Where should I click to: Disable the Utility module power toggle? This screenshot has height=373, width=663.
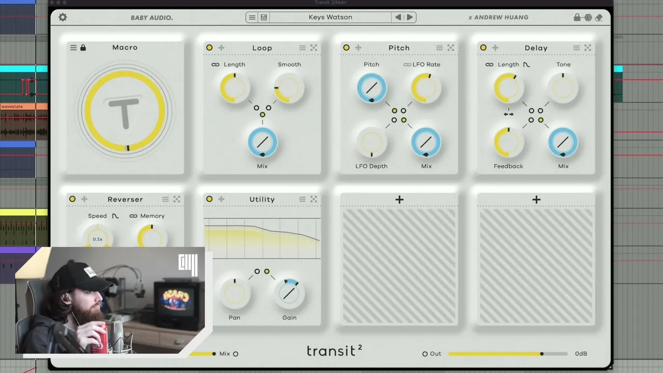209,199
